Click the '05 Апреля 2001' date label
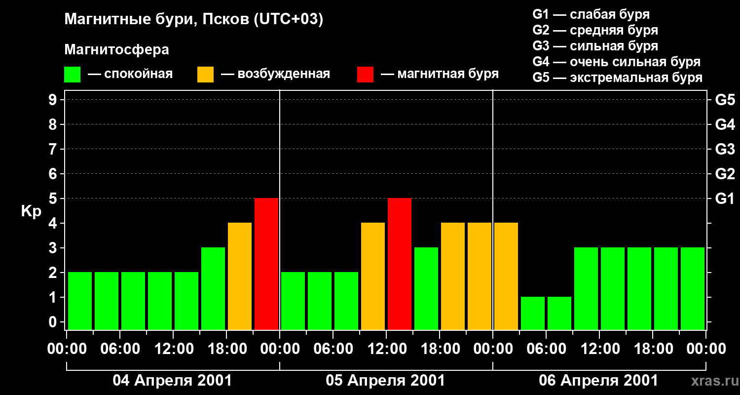740x395 pixels. (x=385, y=380)
